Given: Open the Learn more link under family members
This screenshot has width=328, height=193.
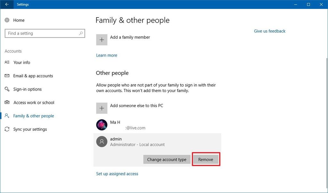Looking at the screenshot, I should click(106, 55).
